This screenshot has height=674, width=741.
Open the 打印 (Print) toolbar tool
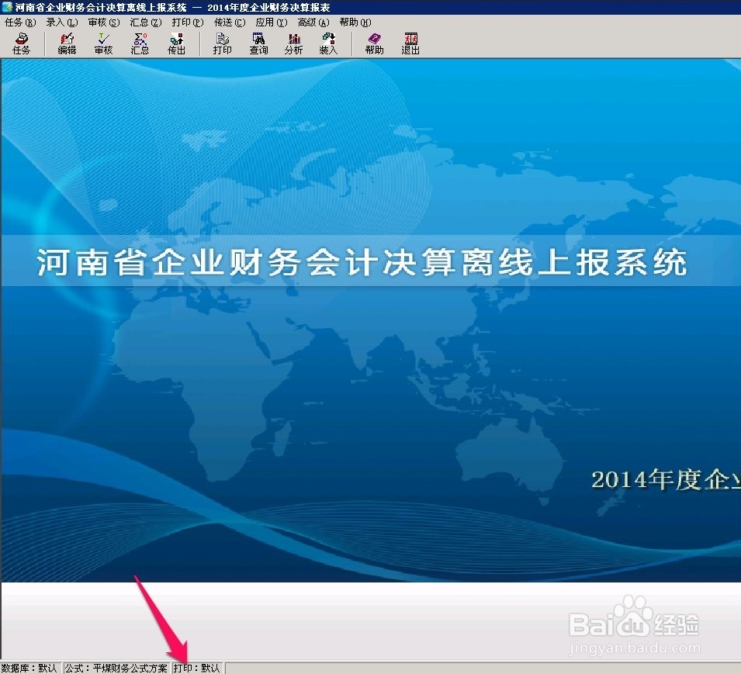pos(223,43)
